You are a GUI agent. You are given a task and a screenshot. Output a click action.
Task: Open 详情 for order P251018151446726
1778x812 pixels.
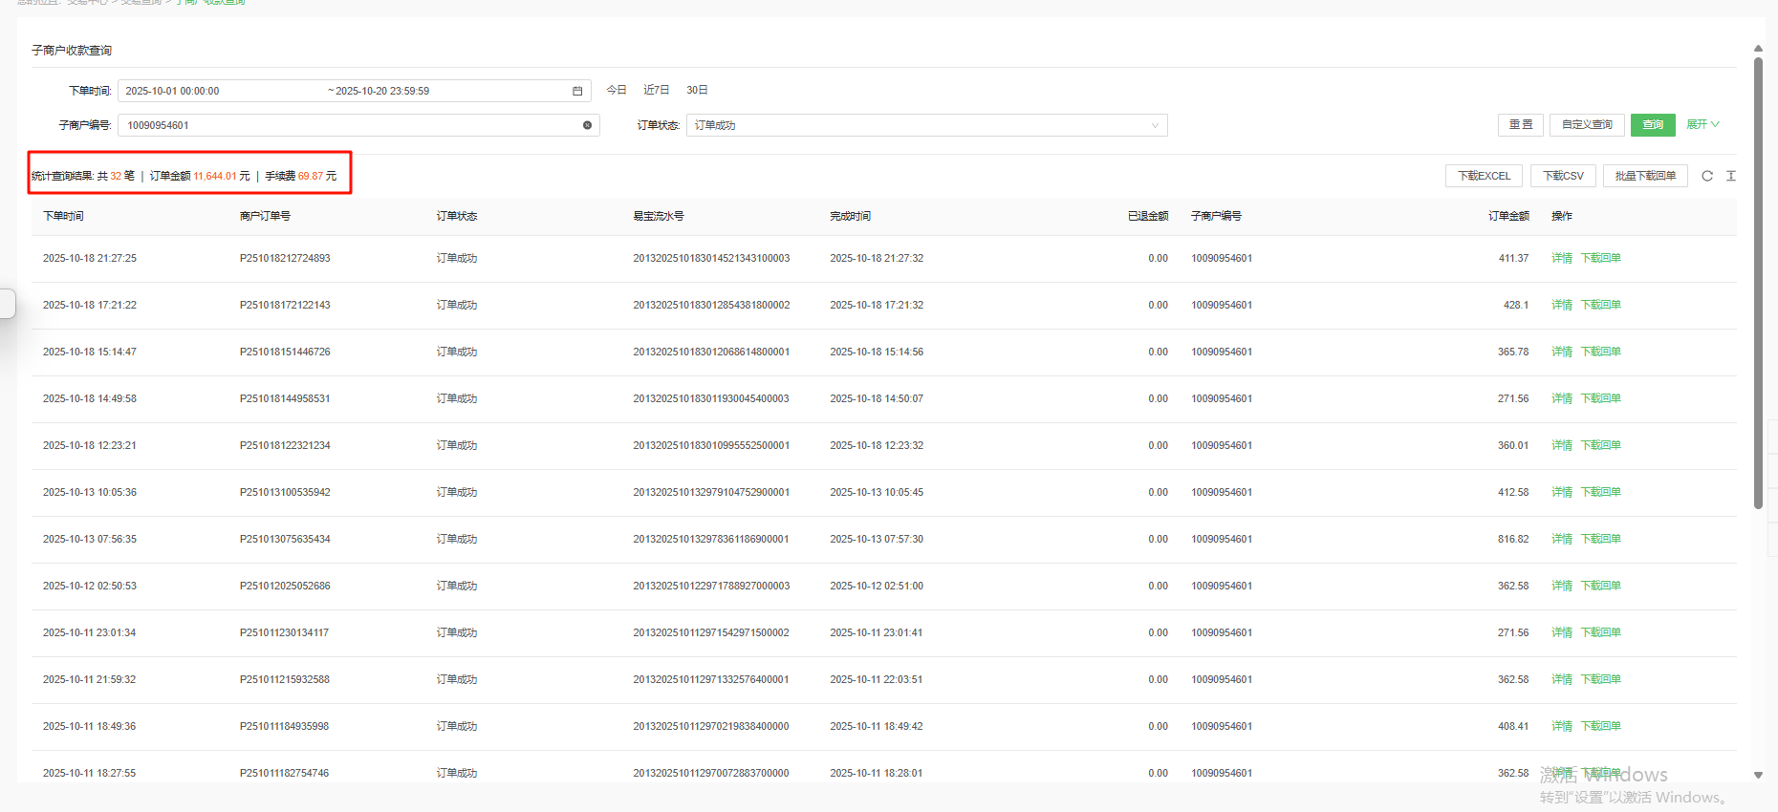point(1562,352)
